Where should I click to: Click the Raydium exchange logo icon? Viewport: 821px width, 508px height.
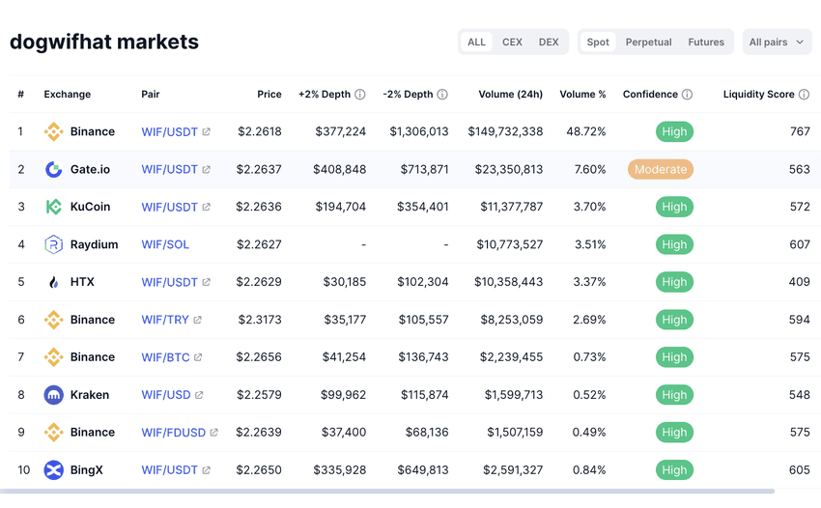(54, 244)
